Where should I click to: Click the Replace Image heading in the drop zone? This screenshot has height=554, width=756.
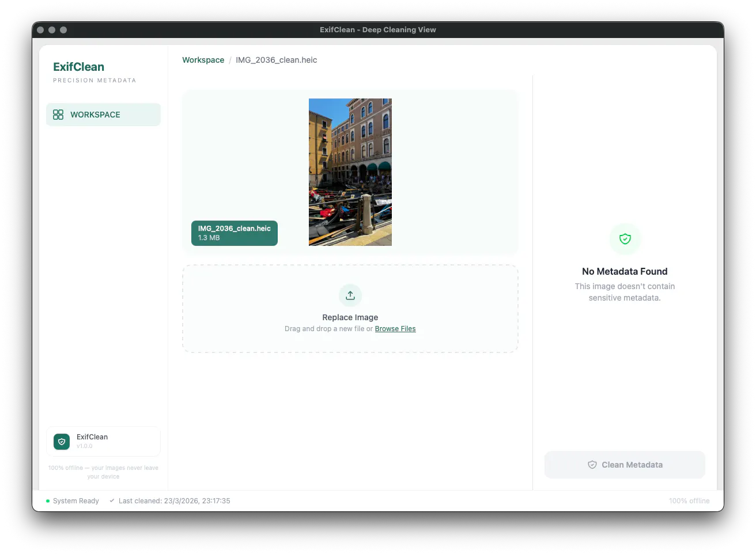tap(350, 317)
